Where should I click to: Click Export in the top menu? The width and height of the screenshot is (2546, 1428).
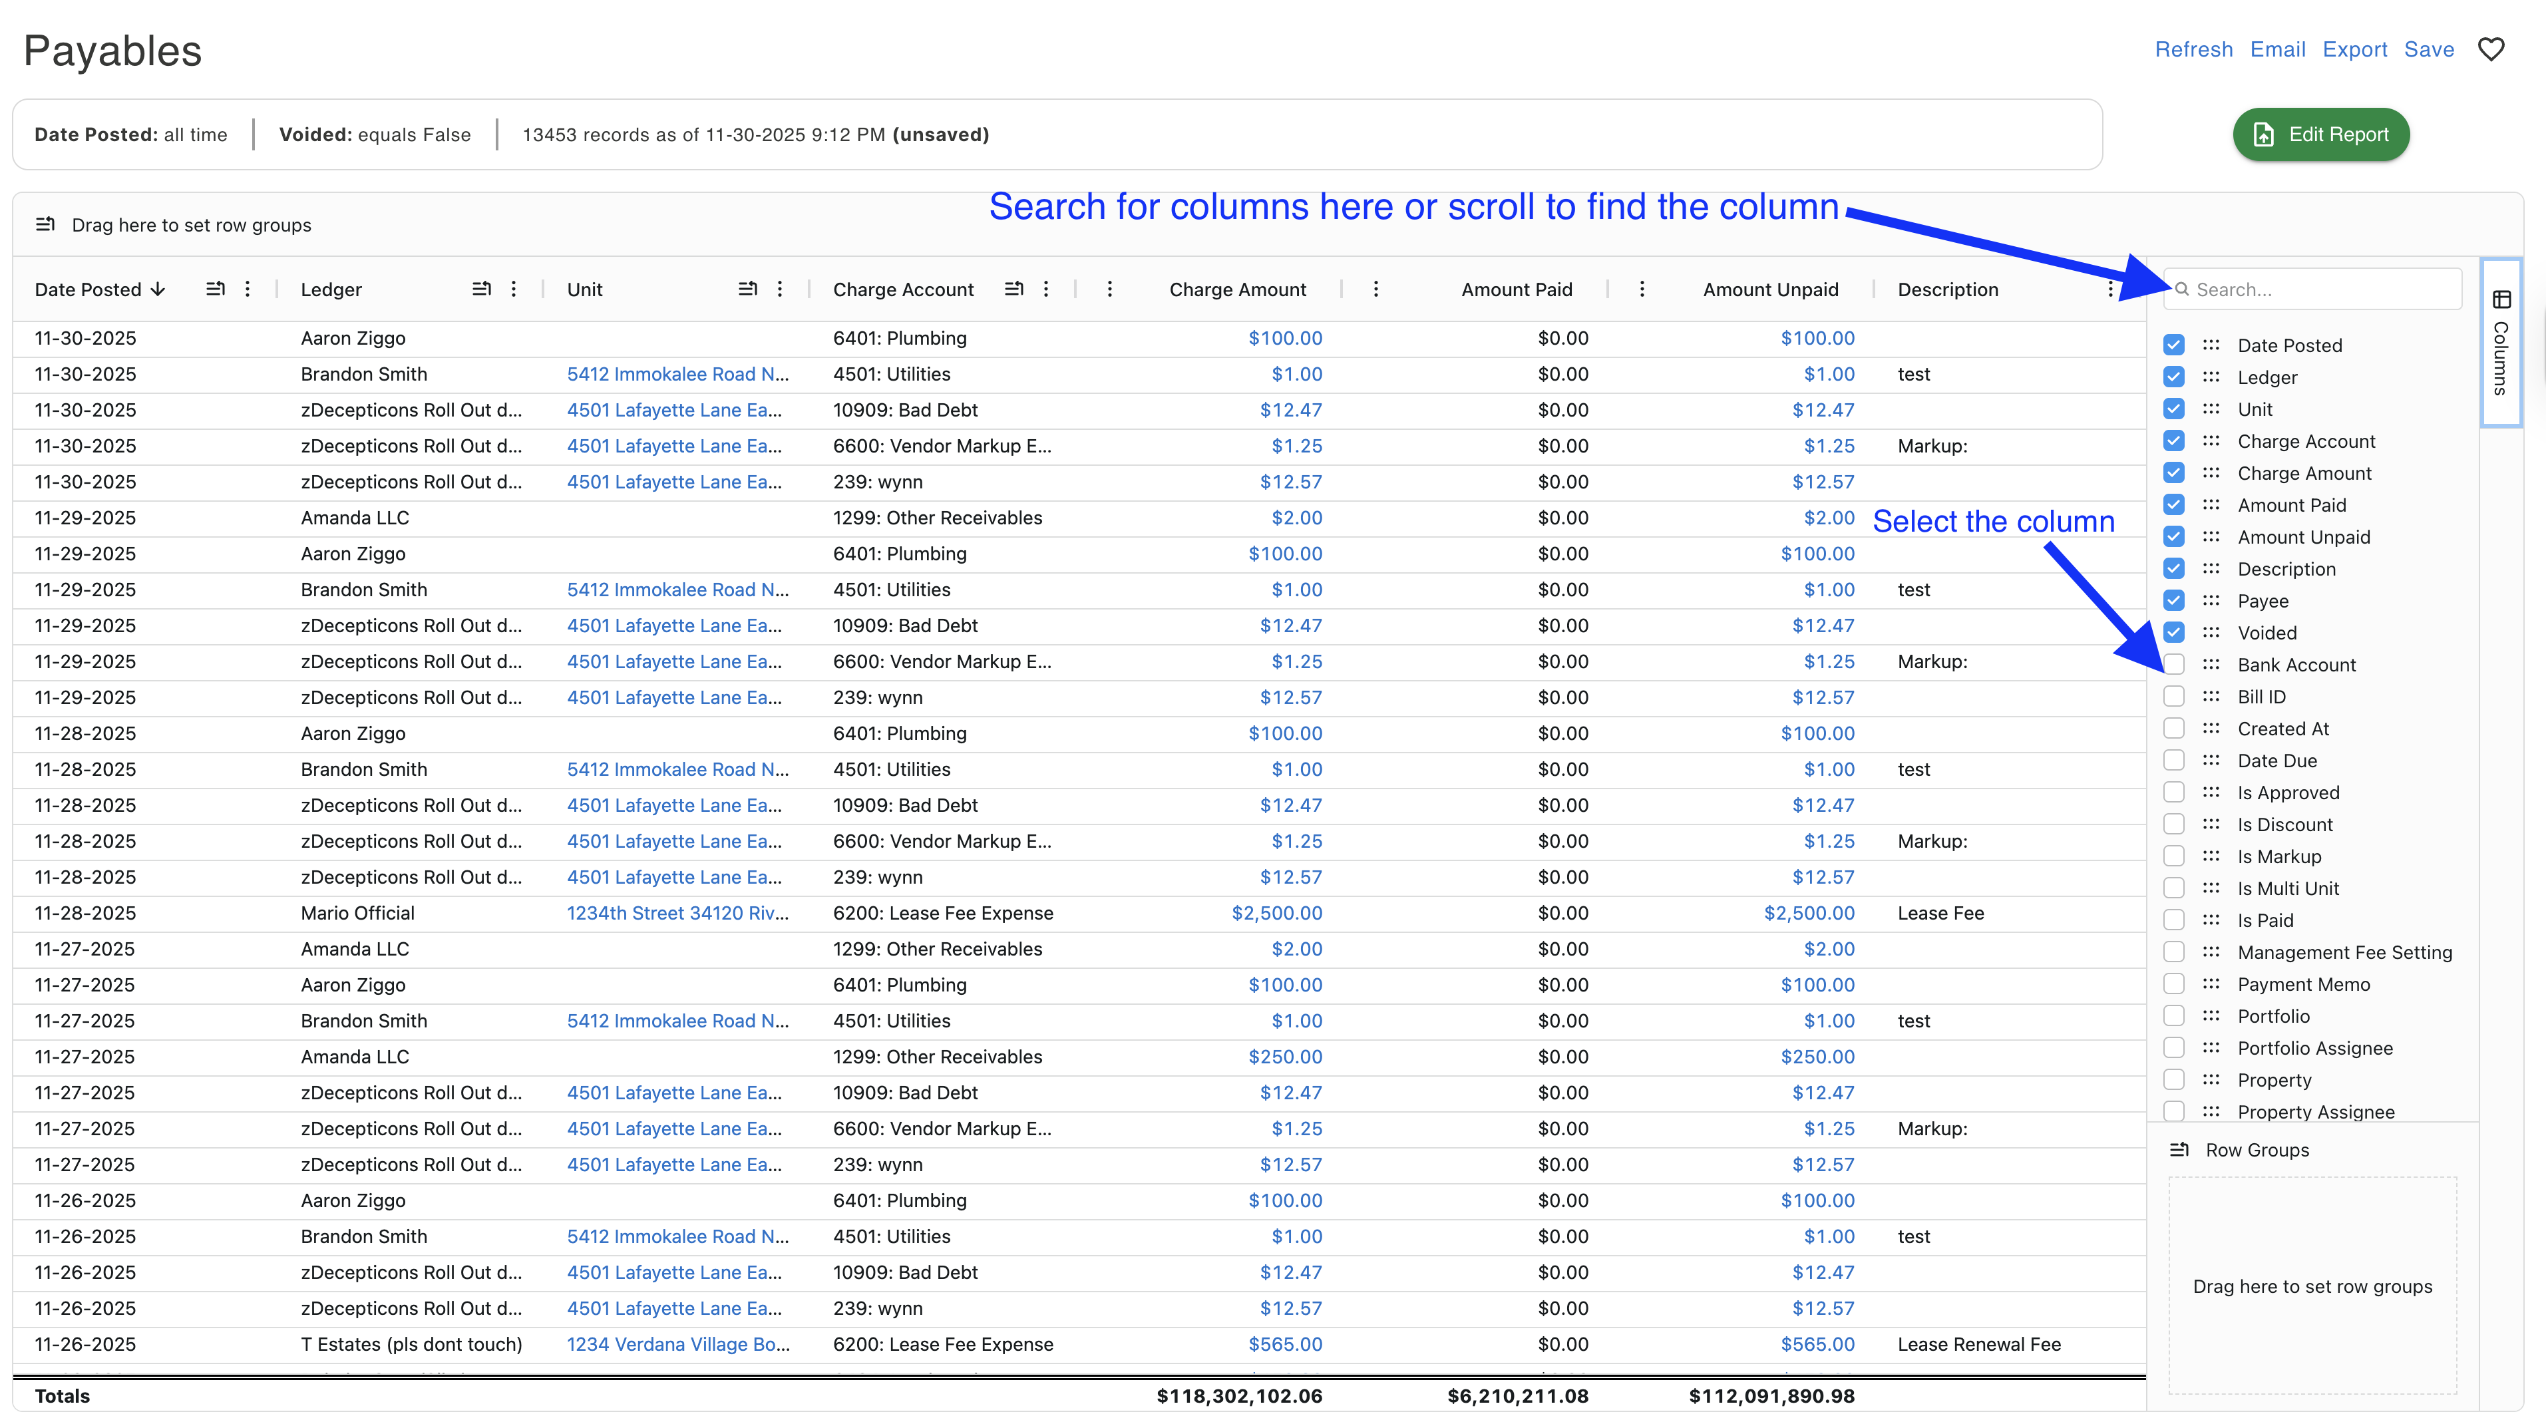coord(2354,49)
